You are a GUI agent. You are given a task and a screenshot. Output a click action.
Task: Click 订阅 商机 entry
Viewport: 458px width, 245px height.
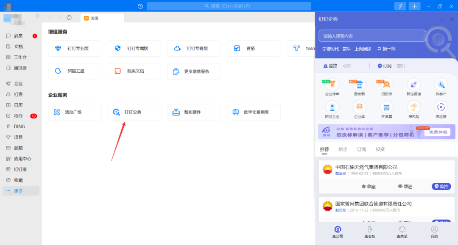click(x=391, y=66)
